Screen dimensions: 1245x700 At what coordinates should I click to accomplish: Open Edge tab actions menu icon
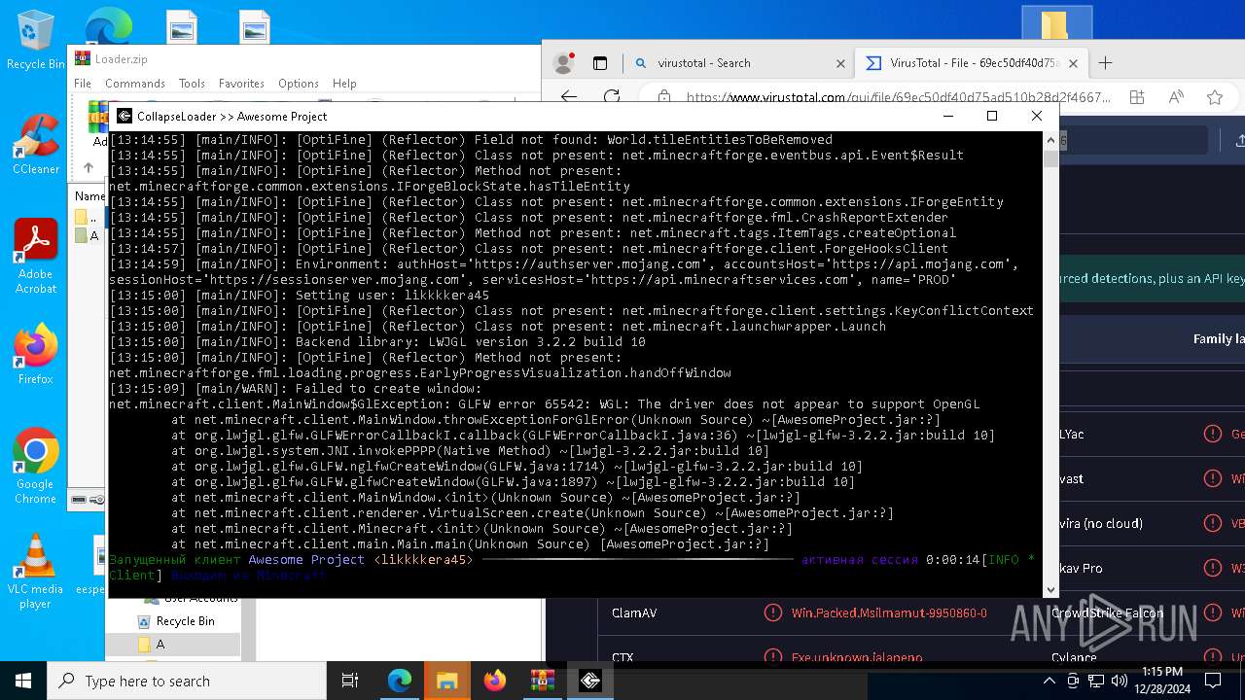[600, 63]
